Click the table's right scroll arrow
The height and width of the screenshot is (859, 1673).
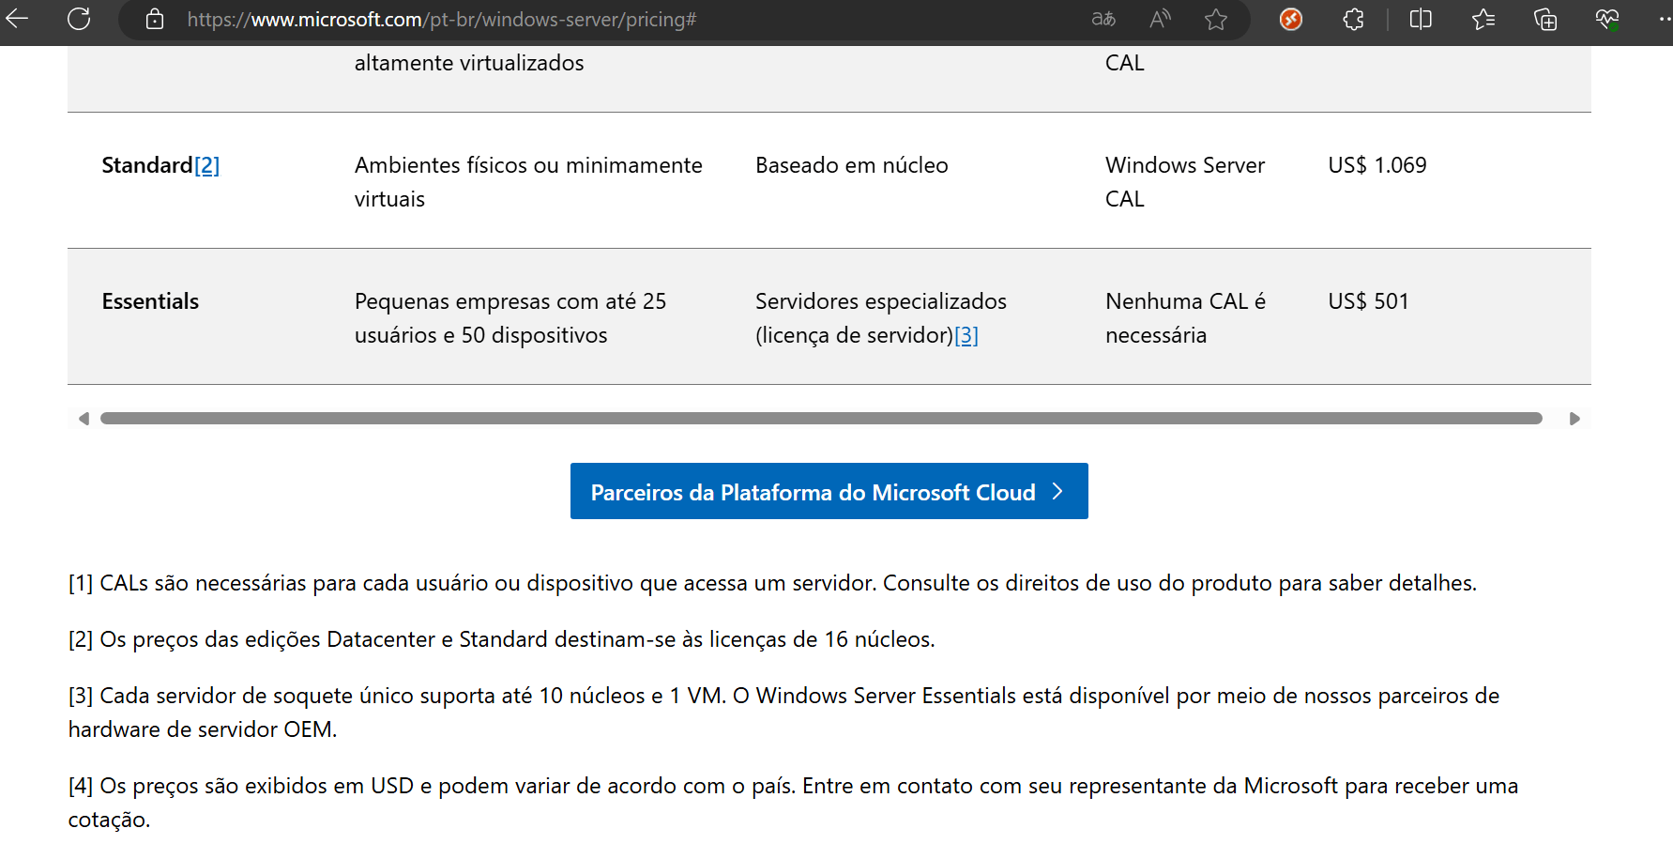tap(1574, 419)
